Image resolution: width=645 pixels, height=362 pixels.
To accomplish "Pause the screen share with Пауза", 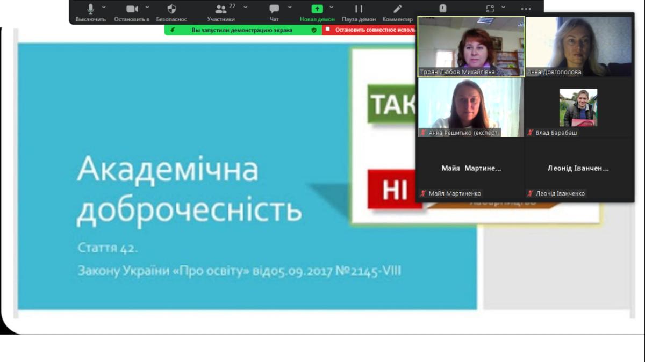I will click(x=359, y=9).
